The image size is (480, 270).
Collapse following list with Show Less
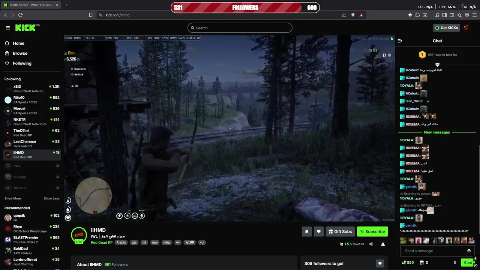(x=51, y=198)
